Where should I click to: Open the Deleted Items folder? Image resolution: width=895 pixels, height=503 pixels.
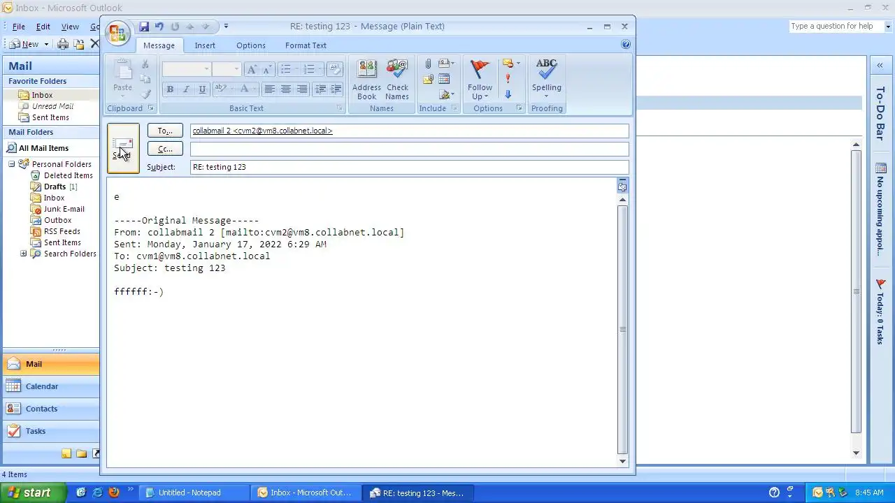point(68,175)
